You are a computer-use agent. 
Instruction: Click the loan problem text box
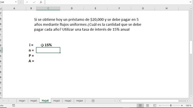88,25
